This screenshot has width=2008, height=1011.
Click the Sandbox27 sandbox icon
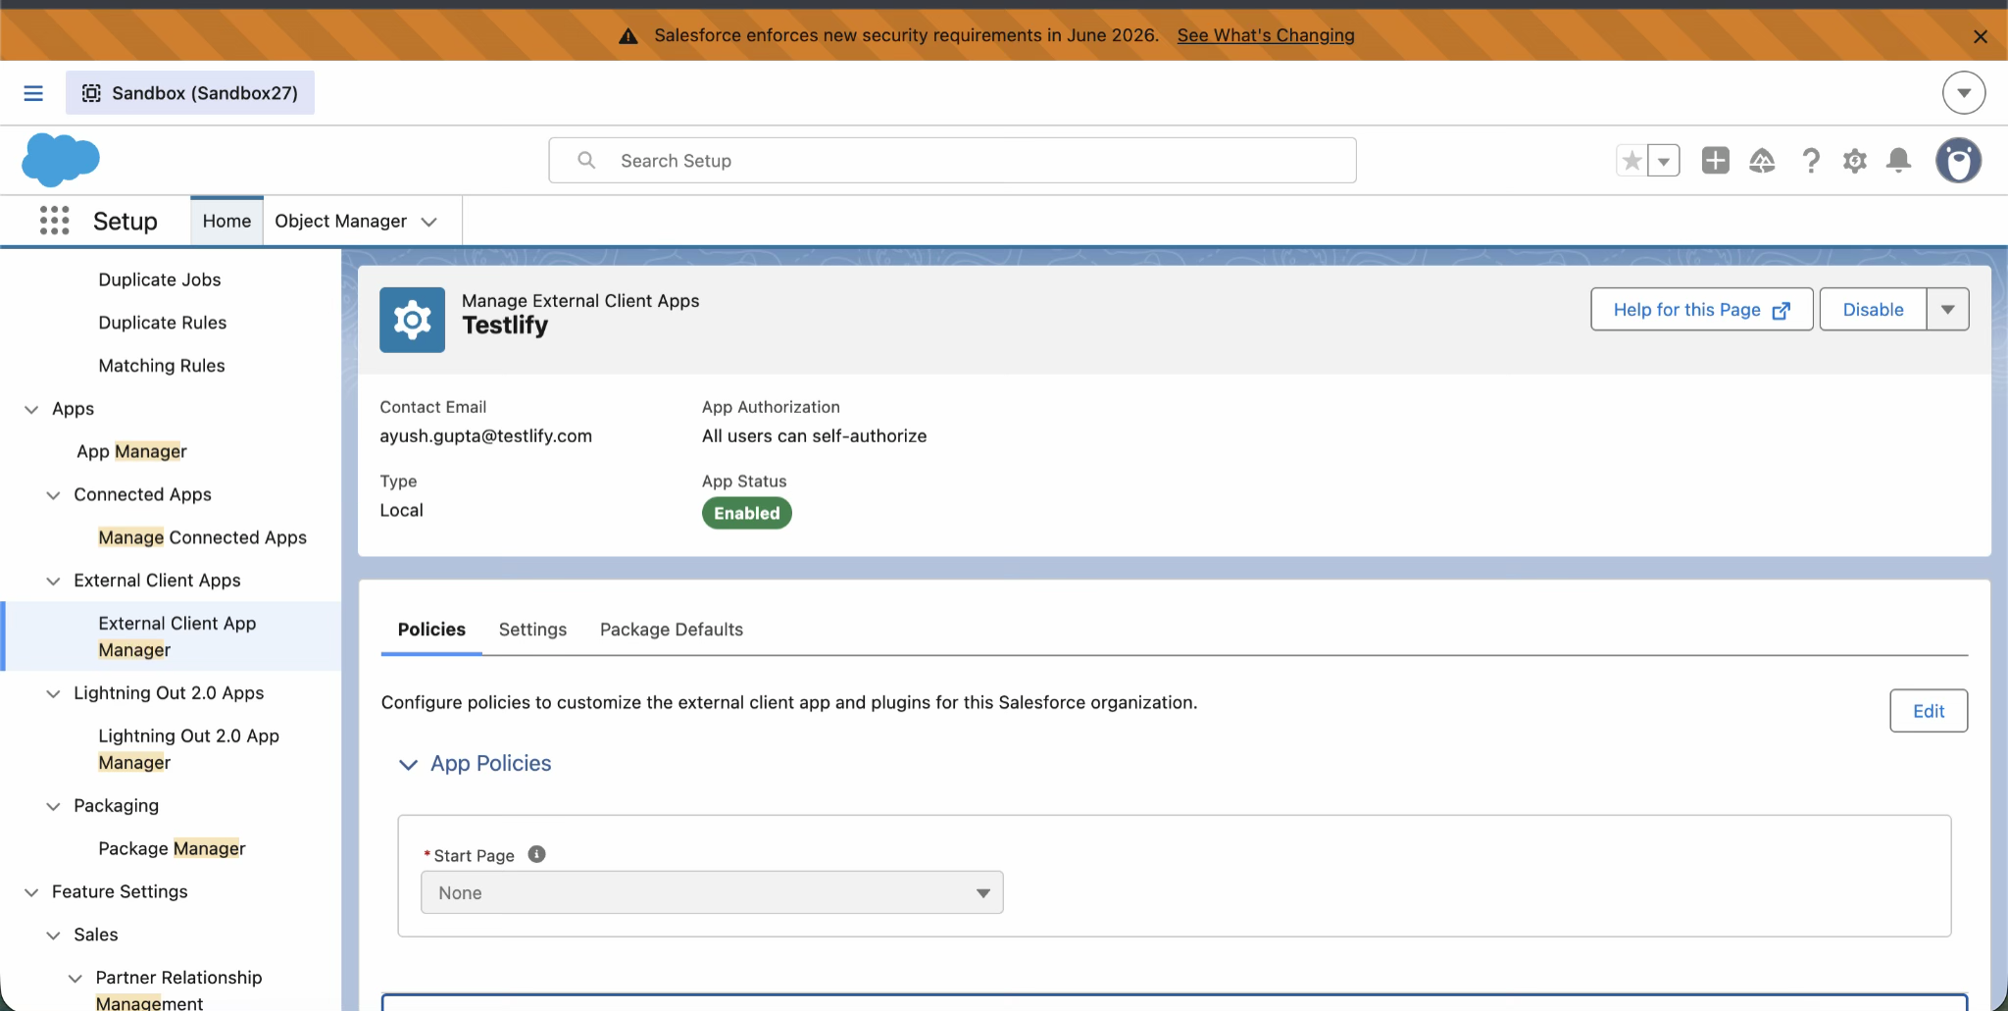(91, 93)
